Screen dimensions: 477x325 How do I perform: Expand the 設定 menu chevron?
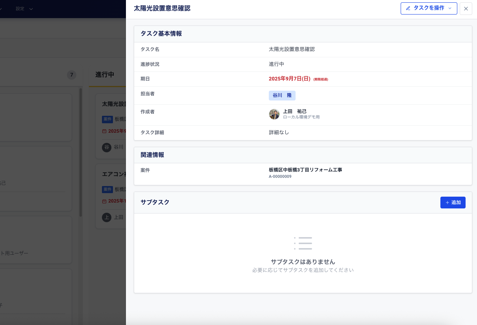[x=31, y=9]
